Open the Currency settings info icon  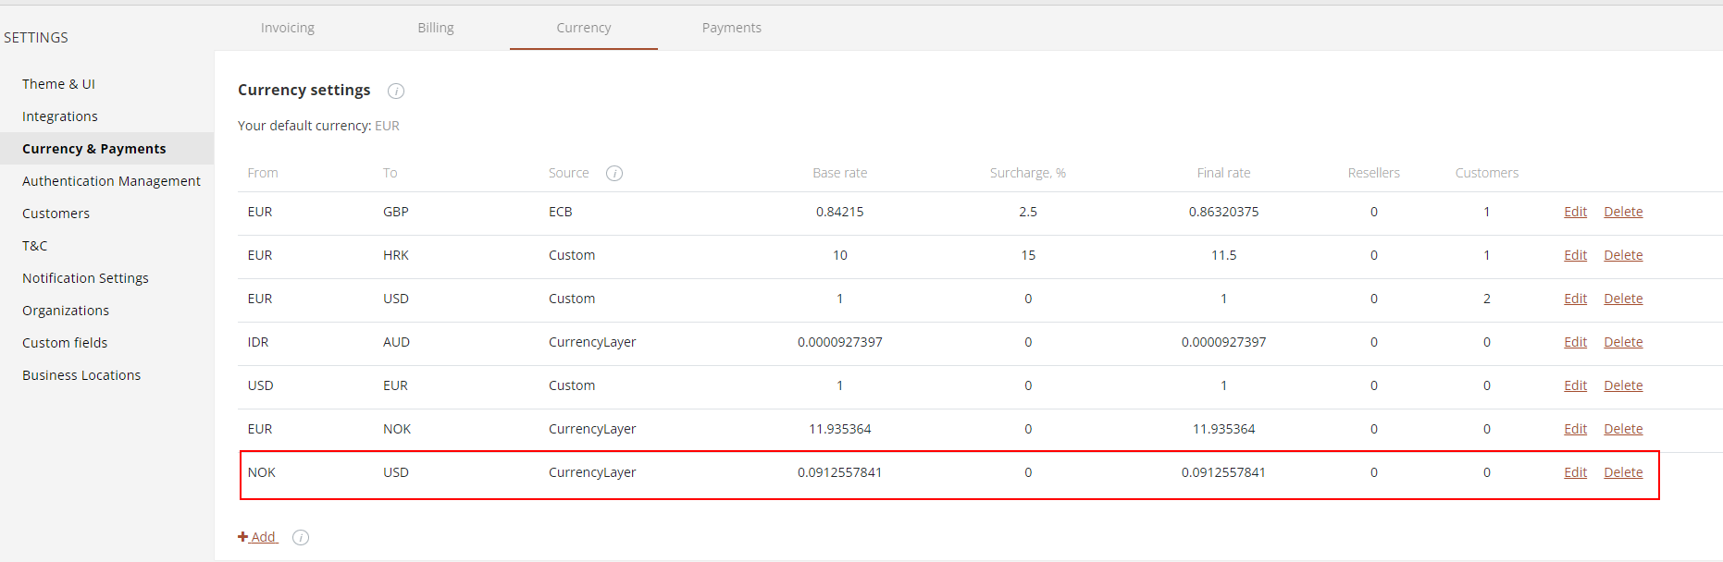tap(396, 91)
